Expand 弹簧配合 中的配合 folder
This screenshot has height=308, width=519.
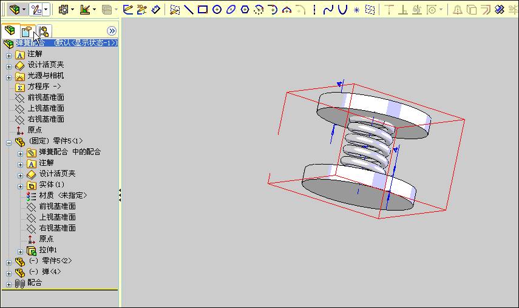20,154
